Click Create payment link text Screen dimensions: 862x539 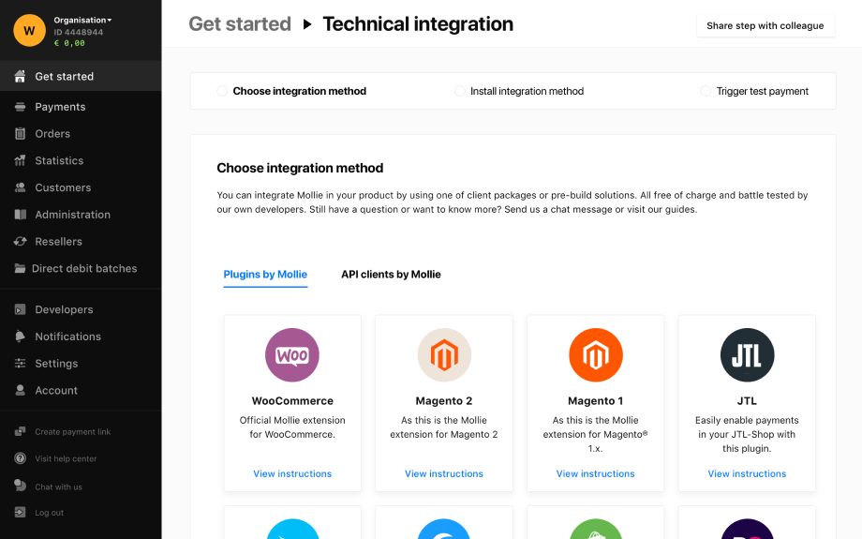72,432
